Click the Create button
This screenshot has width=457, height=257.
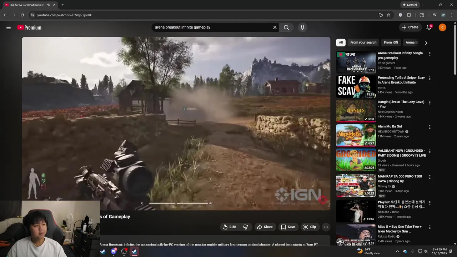[x=410, y=27]
